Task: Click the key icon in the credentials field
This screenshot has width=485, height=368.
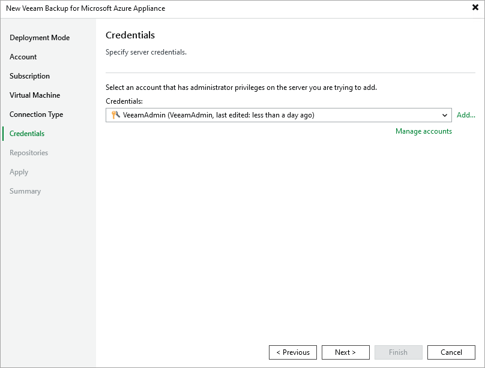Action: (x=115, y=115)
